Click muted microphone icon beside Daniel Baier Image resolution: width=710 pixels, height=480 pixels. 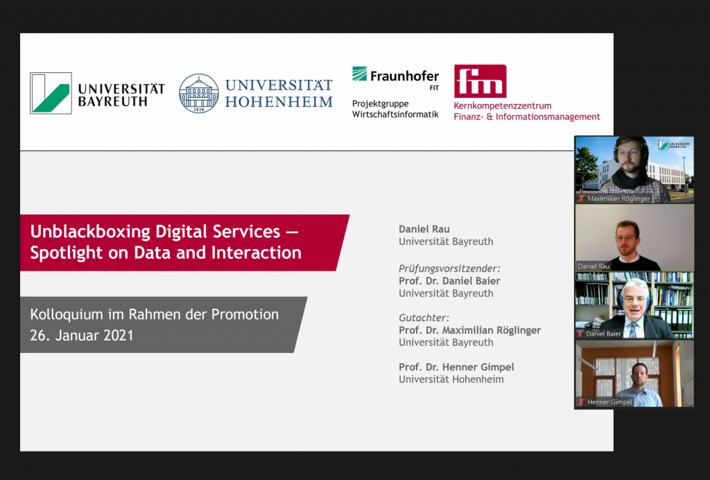tap(580, 334)
